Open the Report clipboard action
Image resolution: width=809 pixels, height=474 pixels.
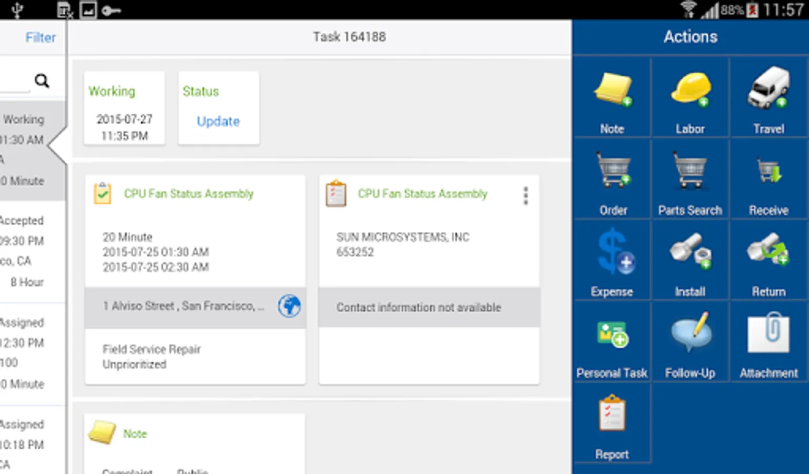click(x=612, y=424)
